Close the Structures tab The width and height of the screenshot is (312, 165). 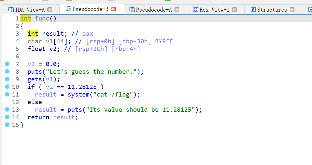point(292,10)
